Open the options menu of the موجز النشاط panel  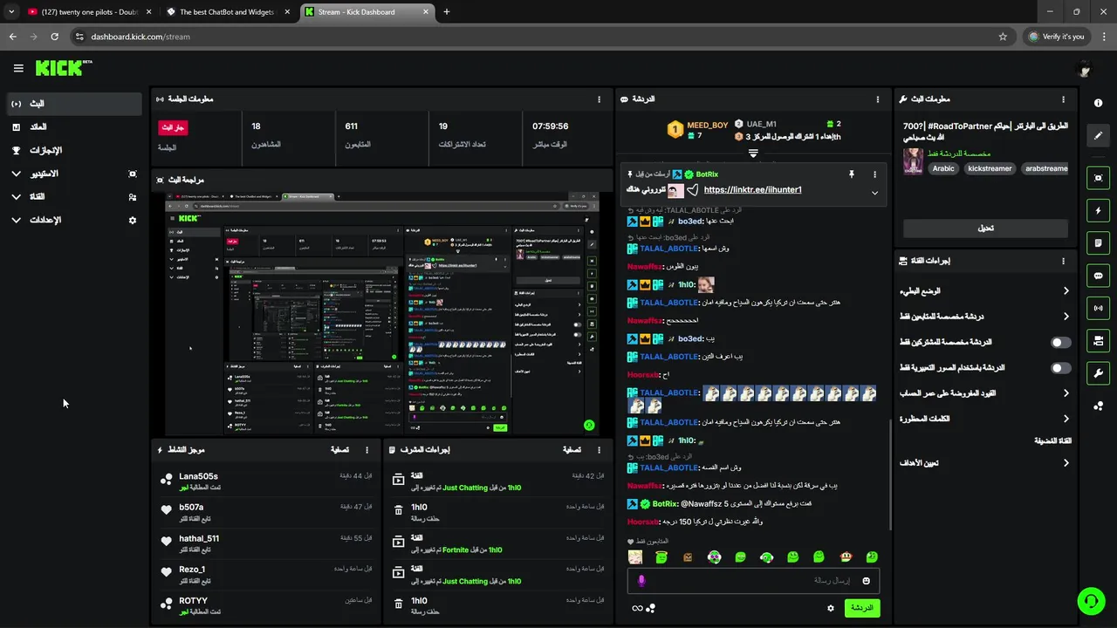[367, 450]
